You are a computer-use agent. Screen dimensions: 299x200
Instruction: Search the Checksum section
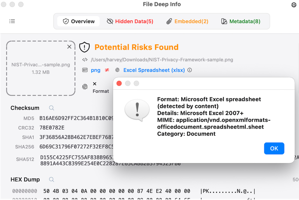52,108
